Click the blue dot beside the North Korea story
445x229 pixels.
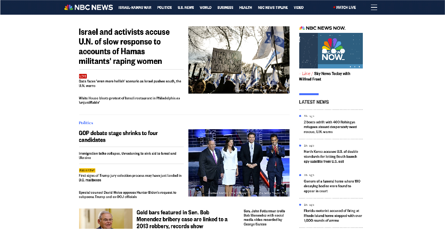(300, 145)
